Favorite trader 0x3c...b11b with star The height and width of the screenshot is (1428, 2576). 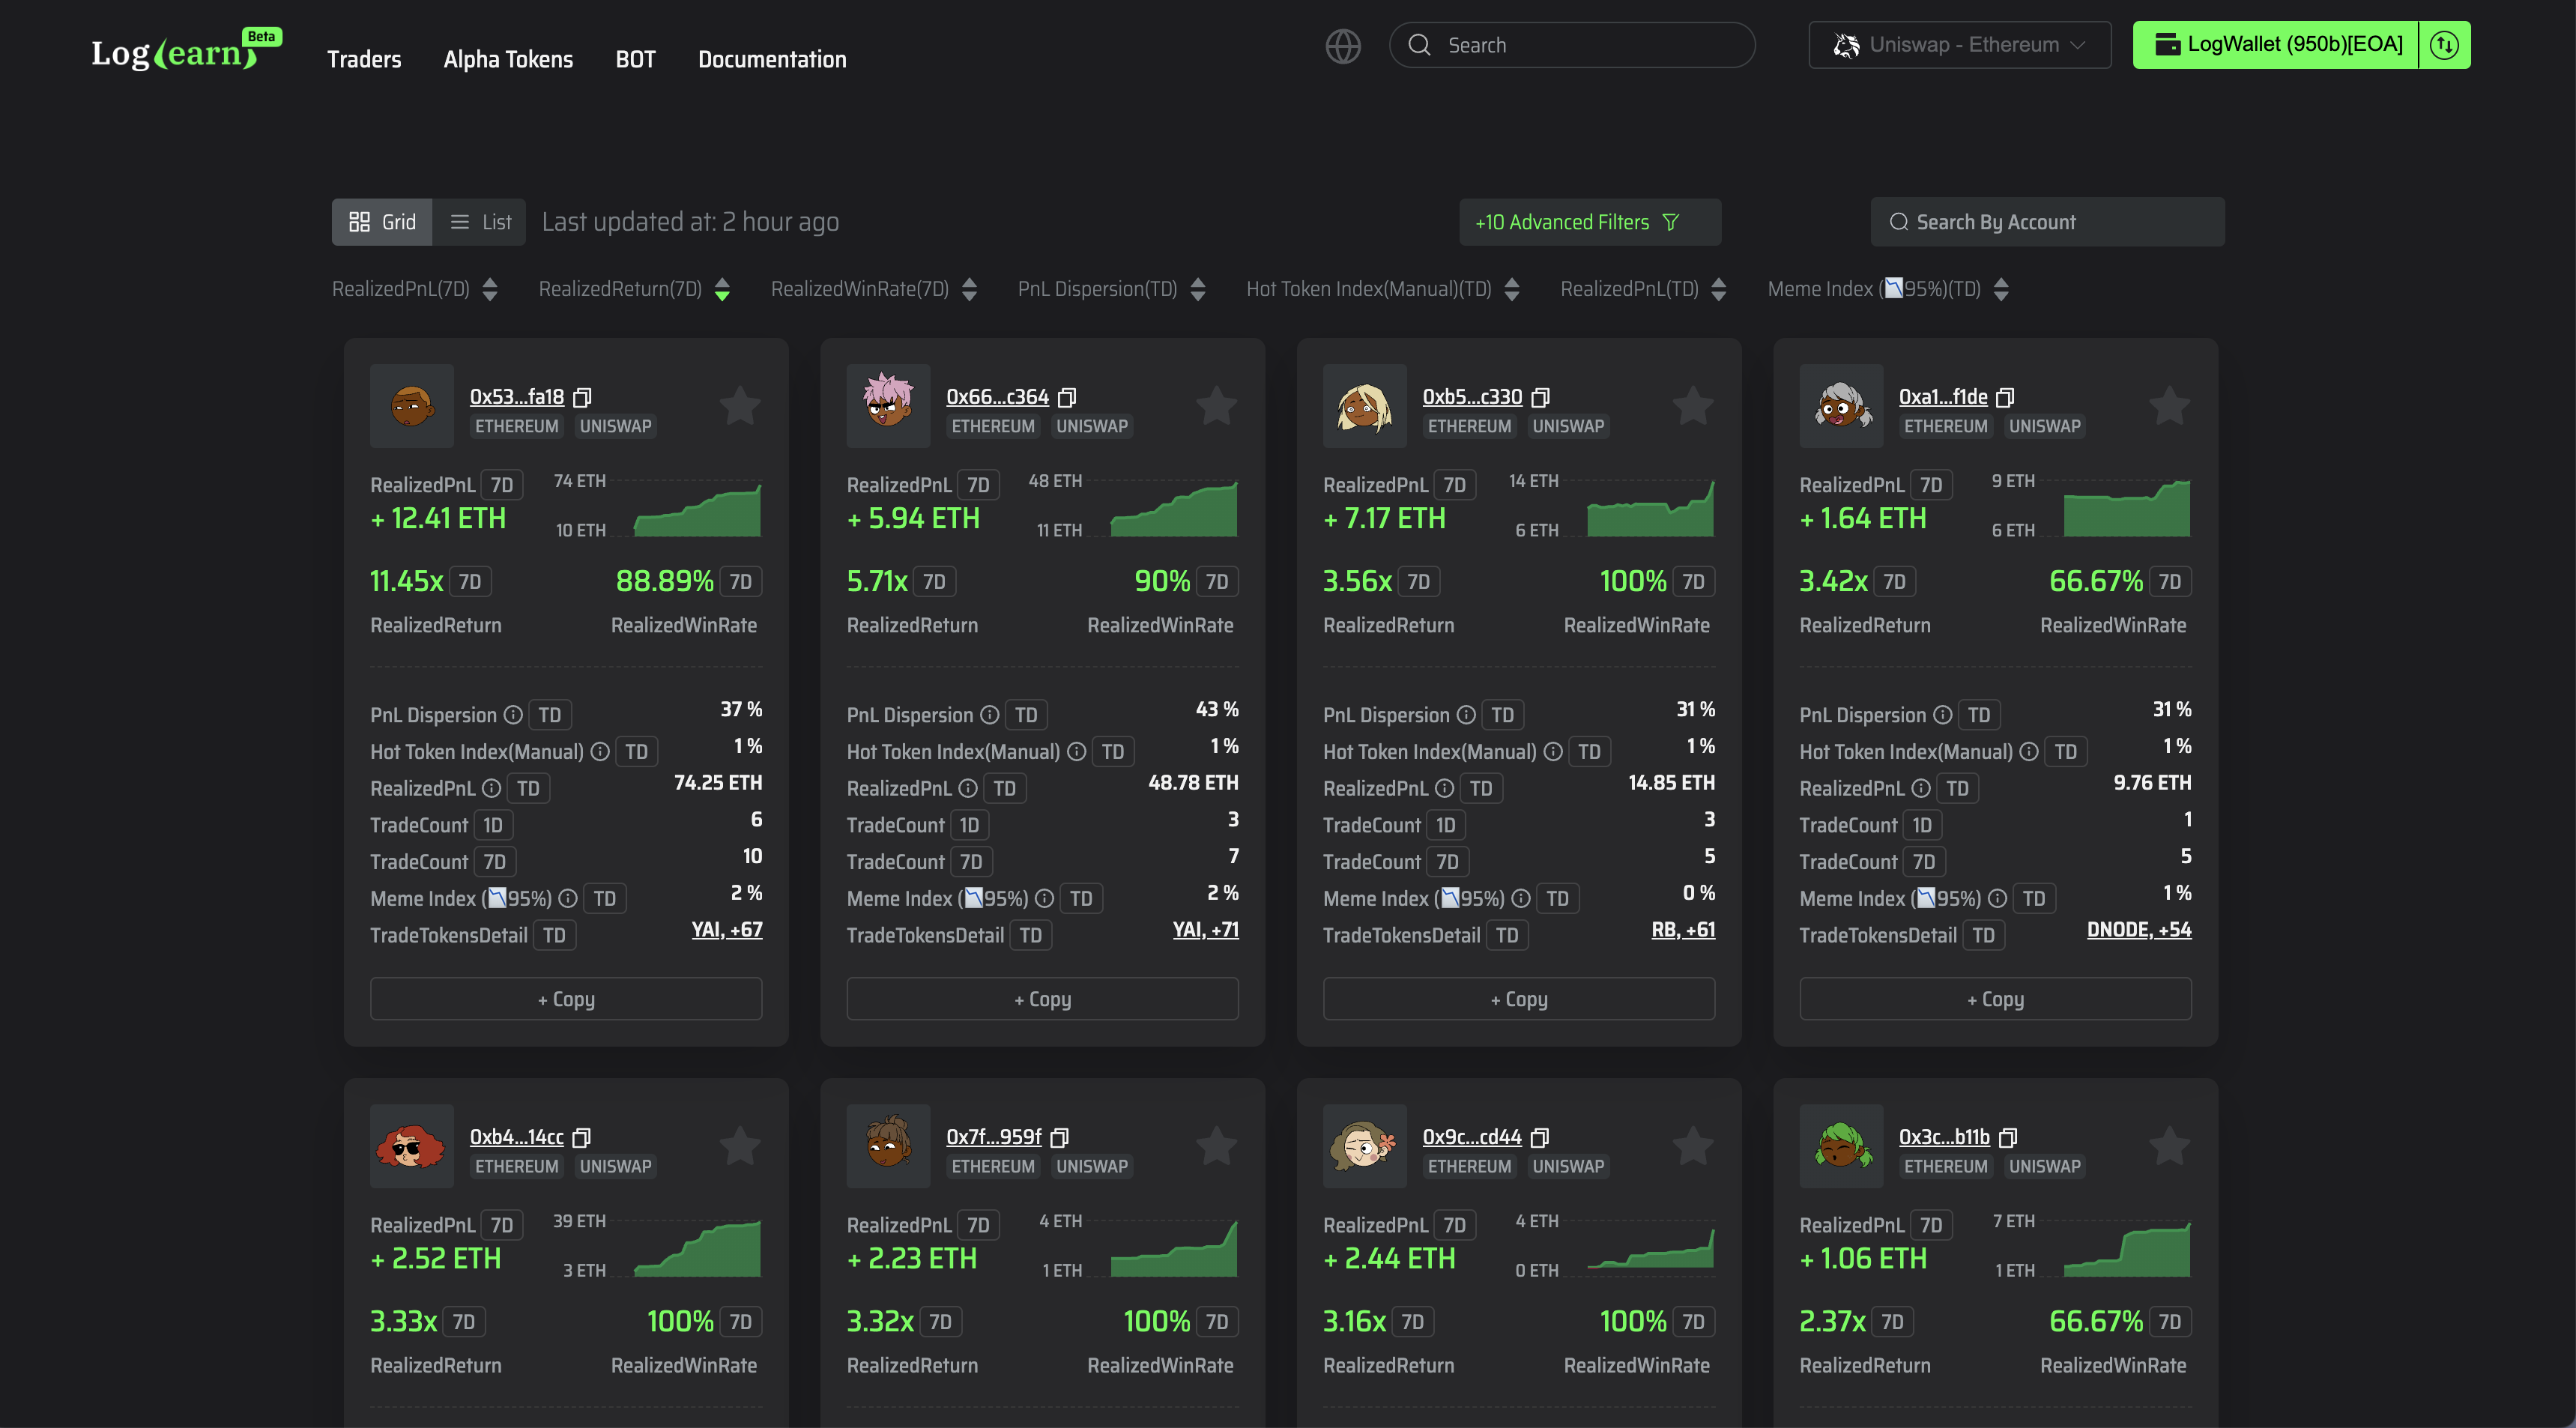click(x=2170, y=1146)
